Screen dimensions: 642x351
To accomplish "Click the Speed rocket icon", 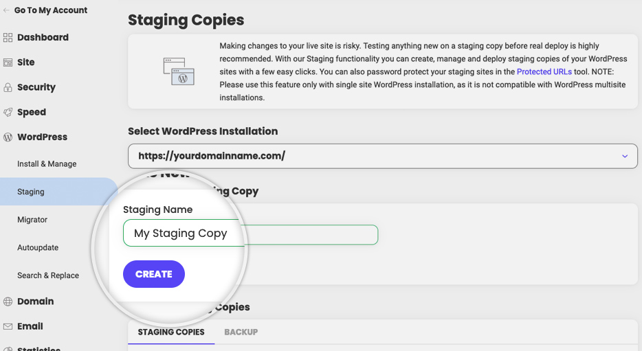I will click(8, 113).
